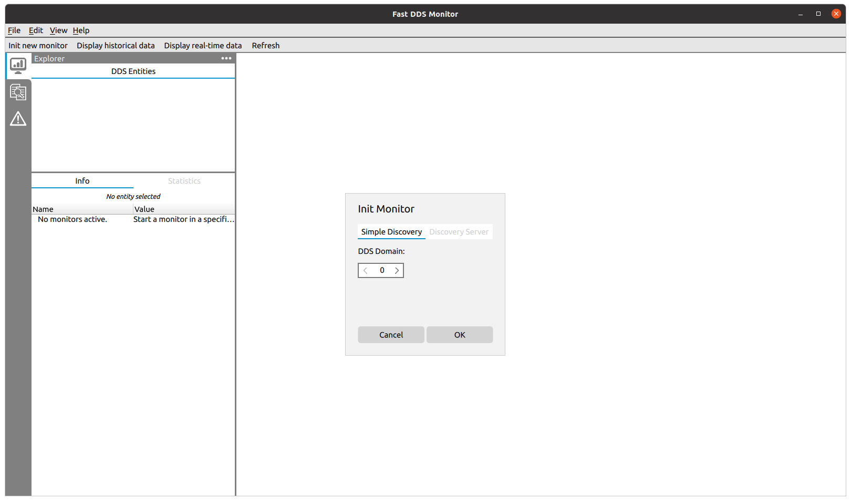Select the DDS Entities tab
This screenshot has height=501, width=851.
pos(133,71)
